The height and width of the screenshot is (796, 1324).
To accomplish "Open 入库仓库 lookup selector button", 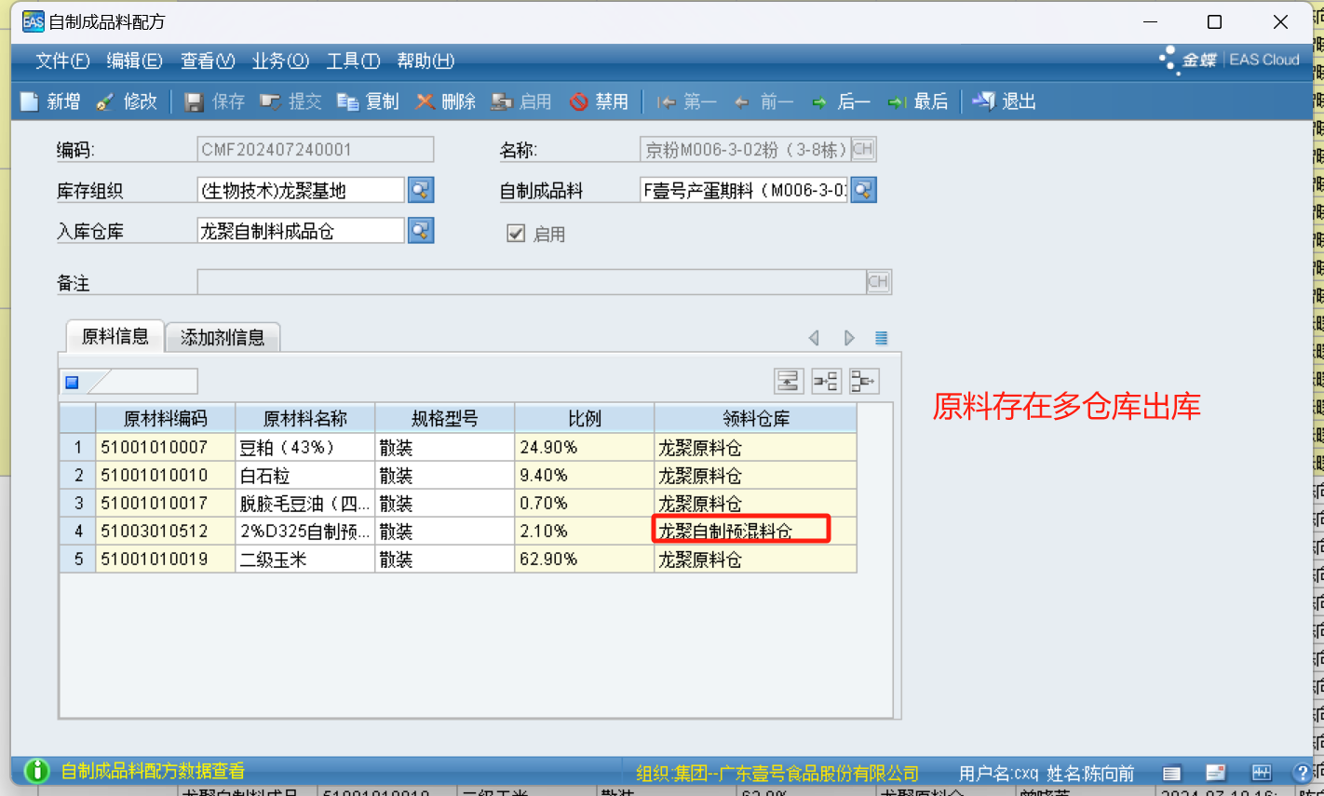I will 421,231.
